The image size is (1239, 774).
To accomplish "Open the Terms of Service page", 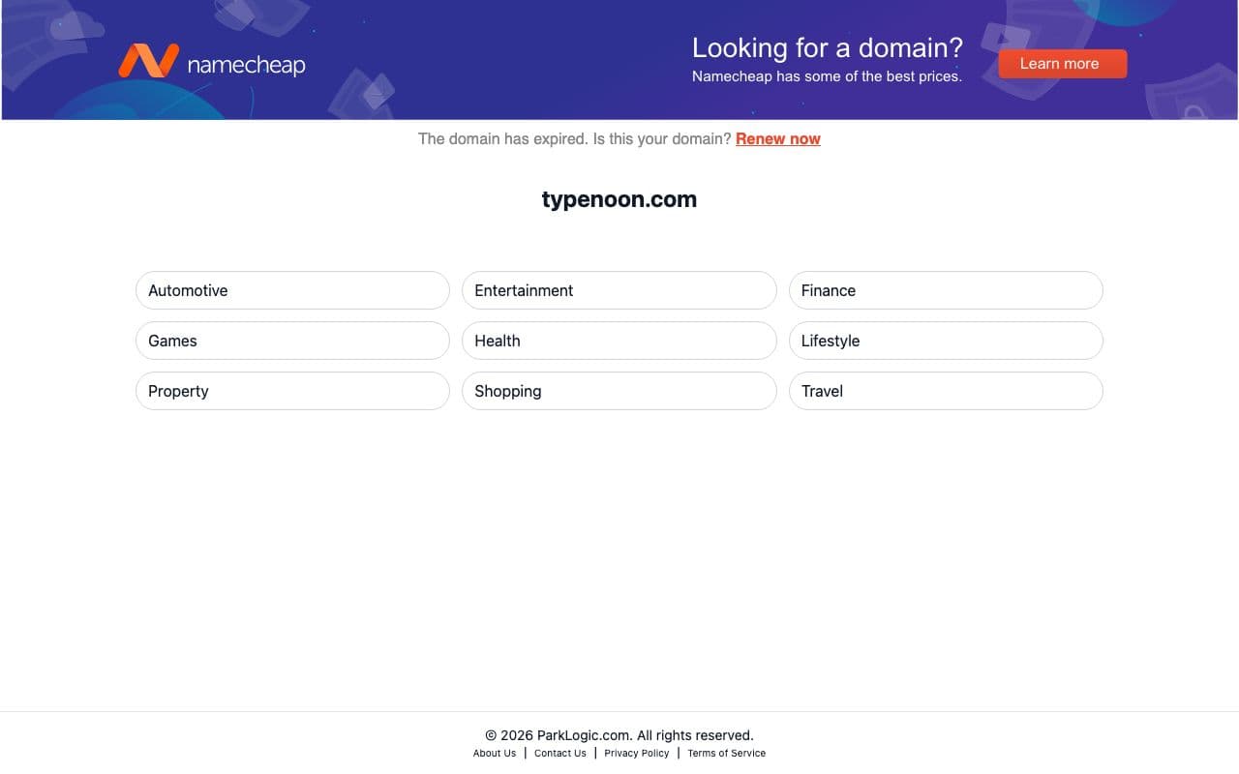I will (x=726, y=753).
